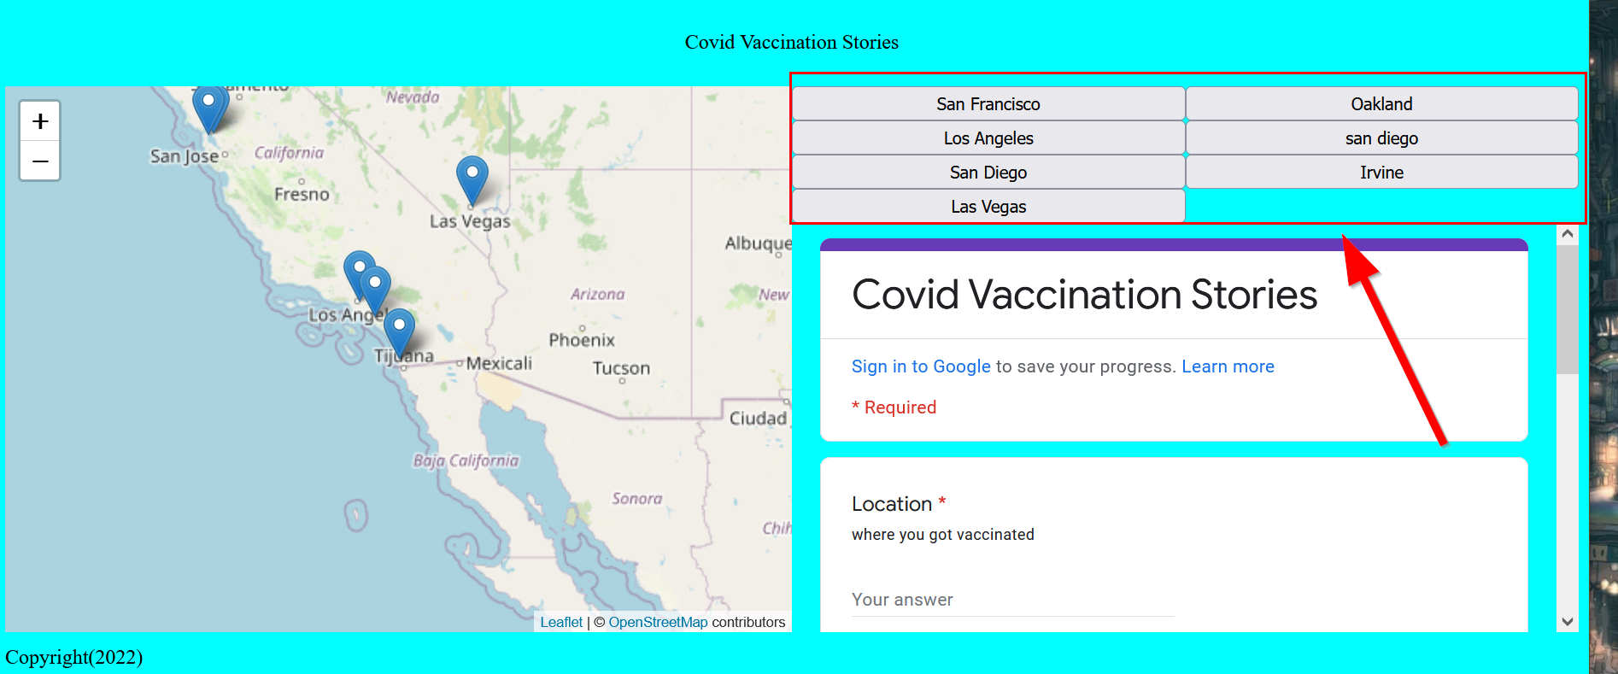Select the Irvine button

(1381, 173)
